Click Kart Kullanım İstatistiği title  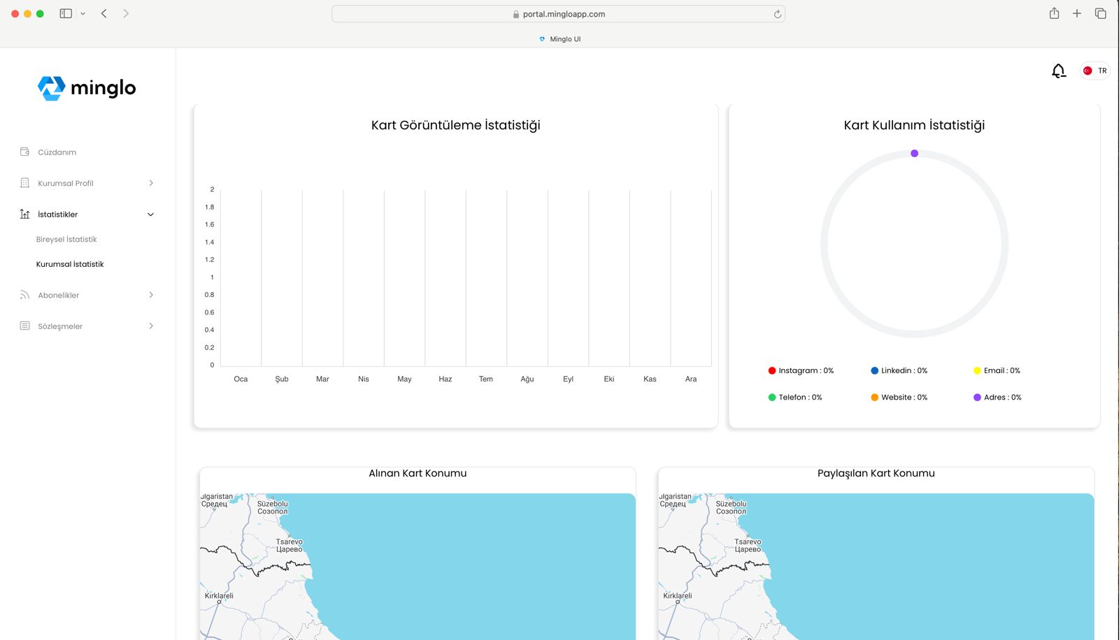pos(914,125)
